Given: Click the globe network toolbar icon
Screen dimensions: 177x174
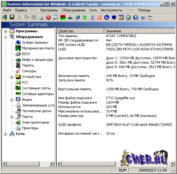Looking at the screenshot, I should coord(77,17).
